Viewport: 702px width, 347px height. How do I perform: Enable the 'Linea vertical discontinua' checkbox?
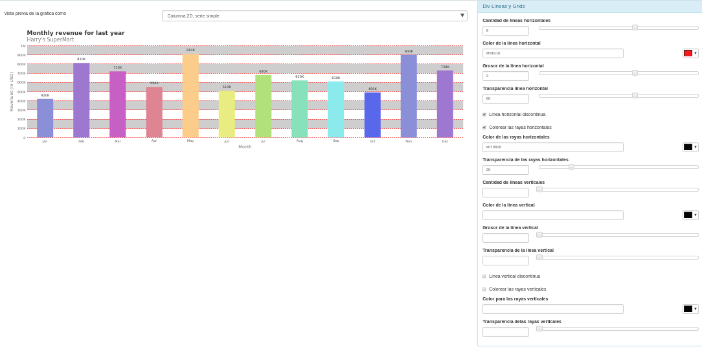pyautogui.click(x=484, y=276)
